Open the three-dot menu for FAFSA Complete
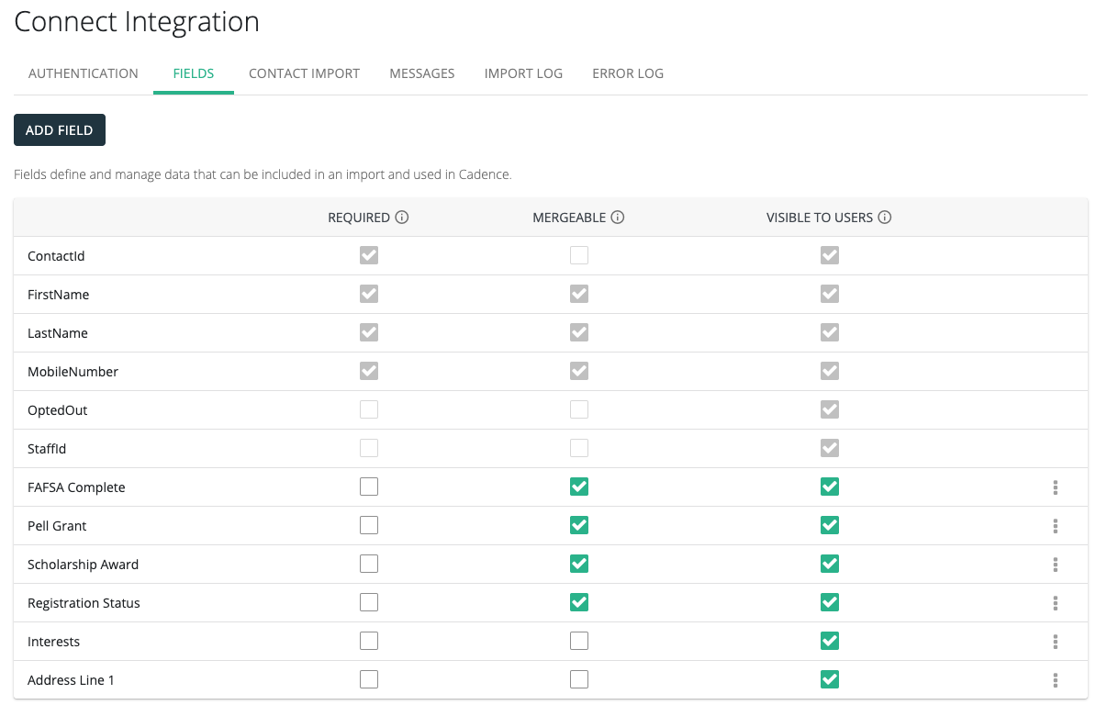1096x705 pixels. click(1056, 487)
